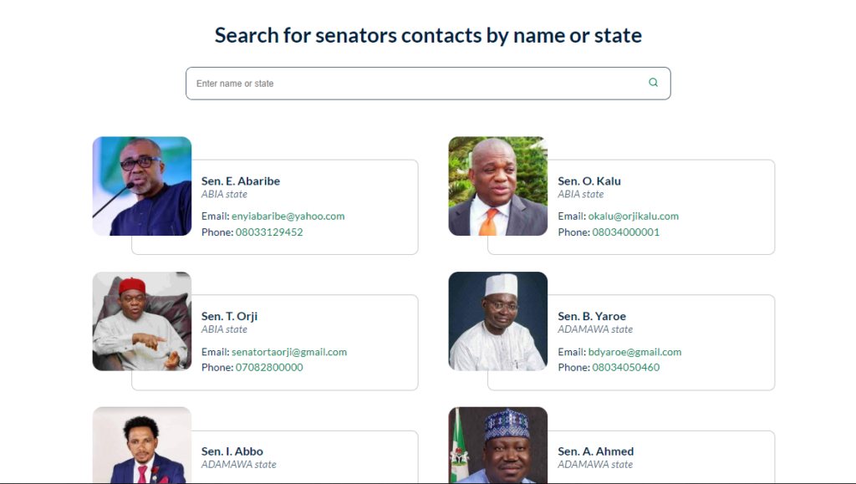Click the Sen. A. Ahmed name heading
Viewport: 856px width, 484px height.
coord(595,451)
